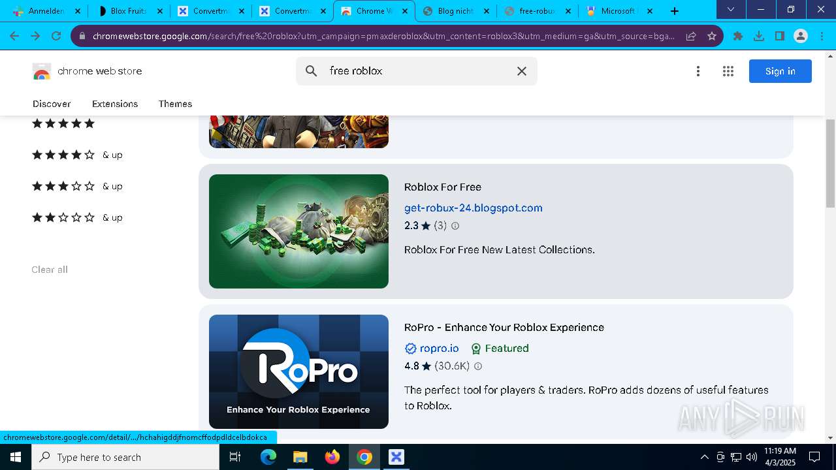Click the Type here to search box

(125, 457)
